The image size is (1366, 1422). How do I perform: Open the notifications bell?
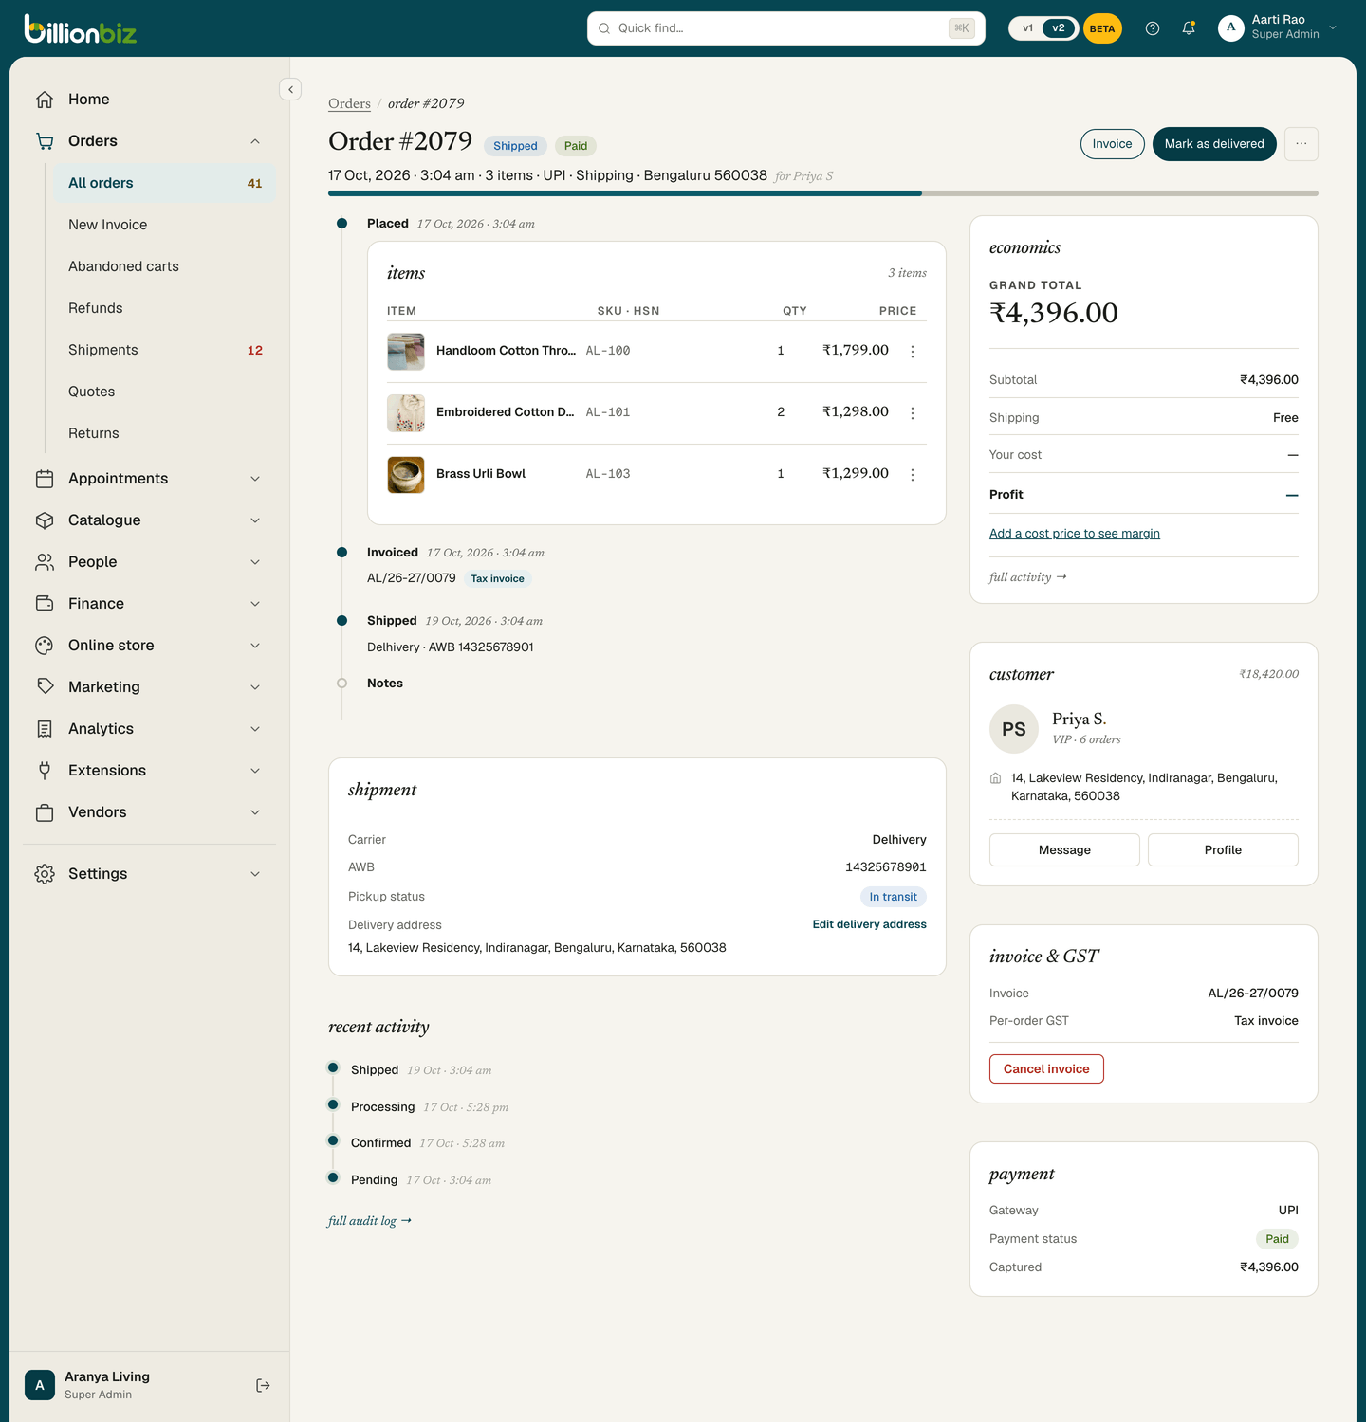(x=1189, y=28)
